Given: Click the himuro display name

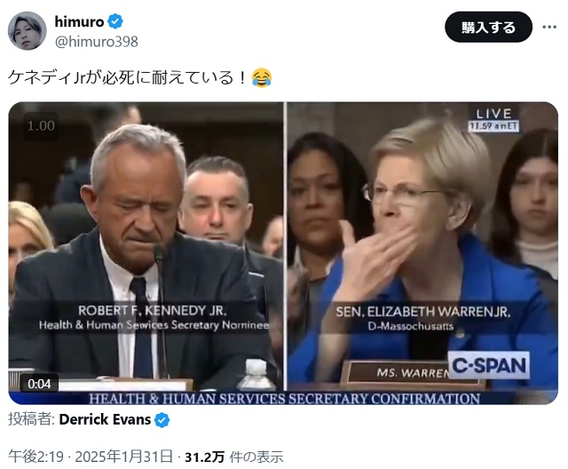Looking at the screenshot, I should coord(79,21).
